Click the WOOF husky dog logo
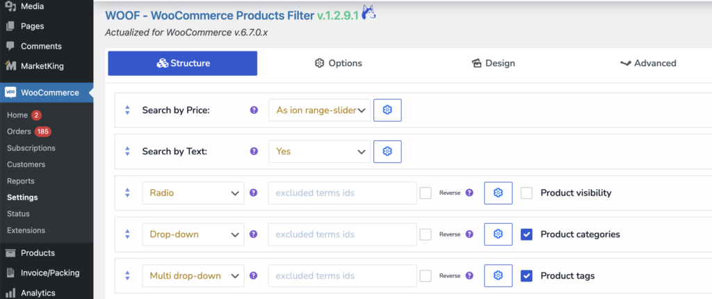712x299 pixels. 369,13
